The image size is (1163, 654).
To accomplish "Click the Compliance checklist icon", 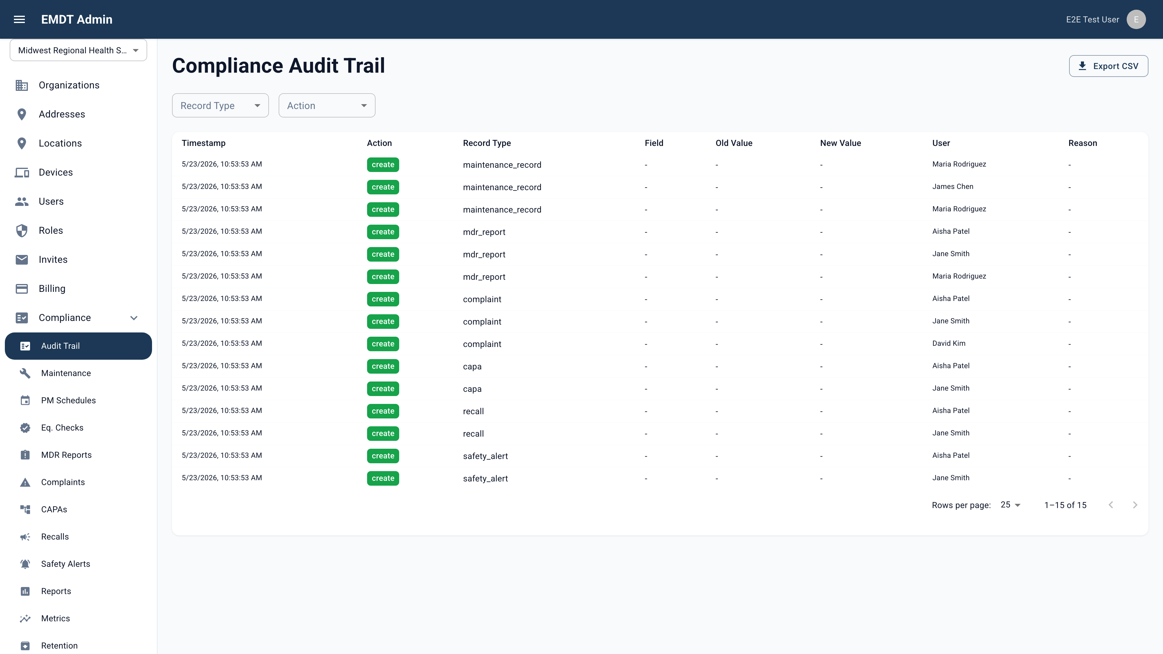I will 22,318.
